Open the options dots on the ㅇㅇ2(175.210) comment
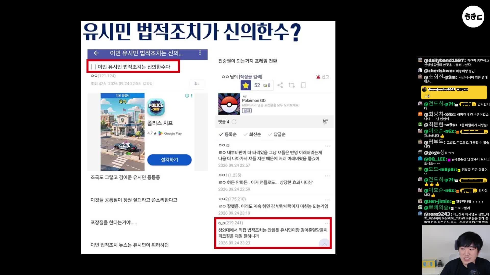490x275 pixels. 327,200
